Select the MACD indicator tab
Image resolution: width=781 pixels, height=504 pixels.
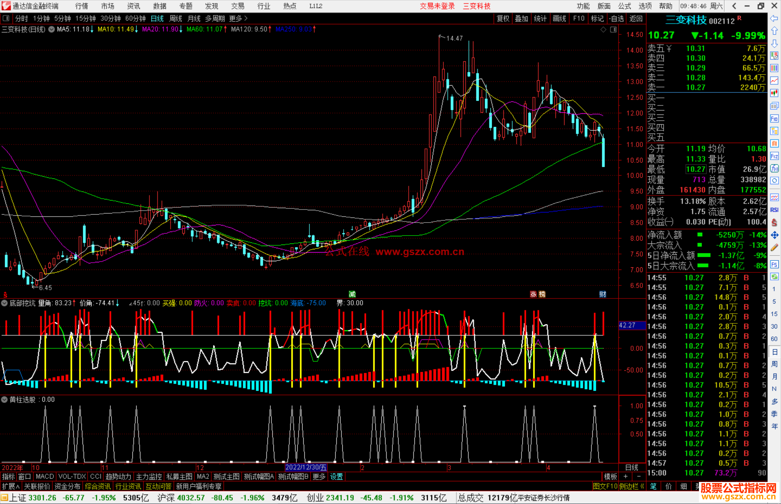[45, 477]
